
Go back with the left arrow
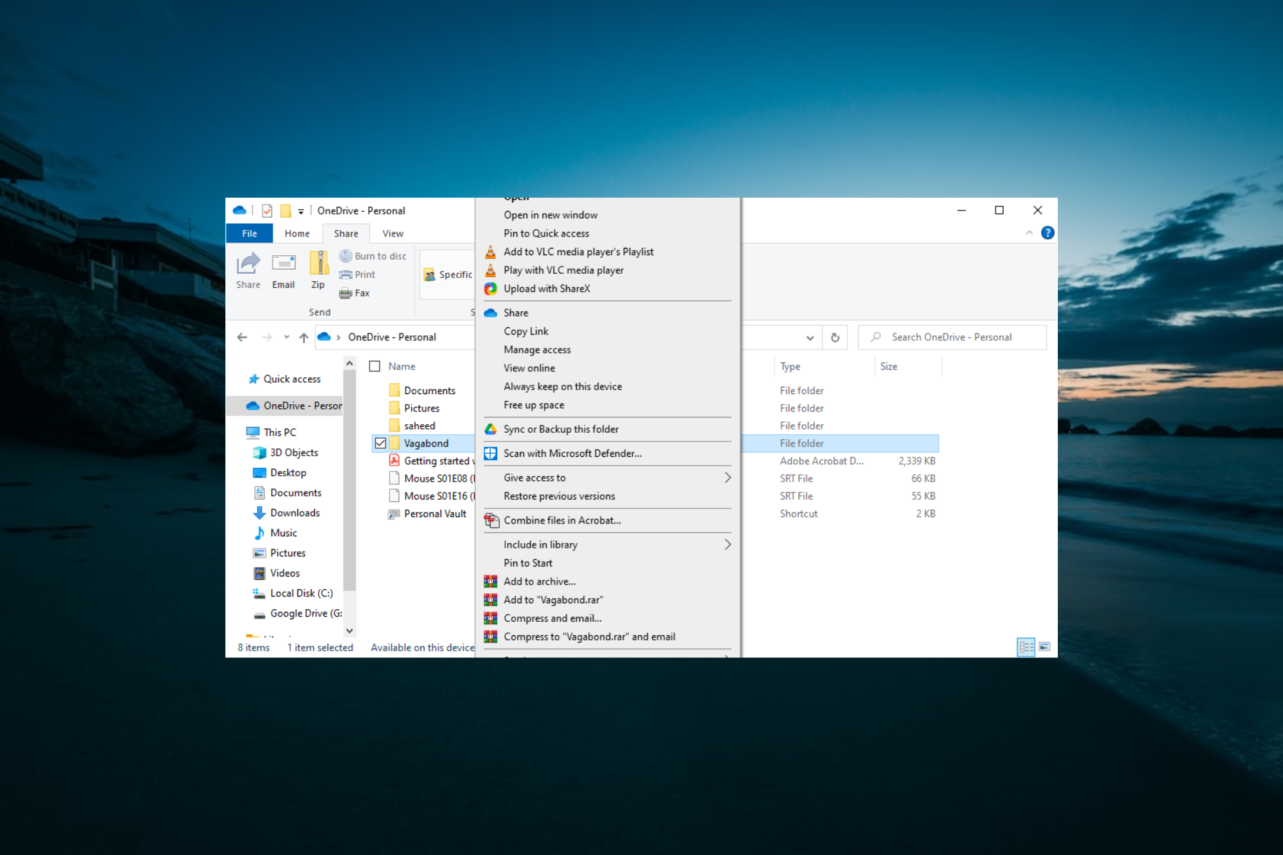pyautogui.click(x=243, y=337)
